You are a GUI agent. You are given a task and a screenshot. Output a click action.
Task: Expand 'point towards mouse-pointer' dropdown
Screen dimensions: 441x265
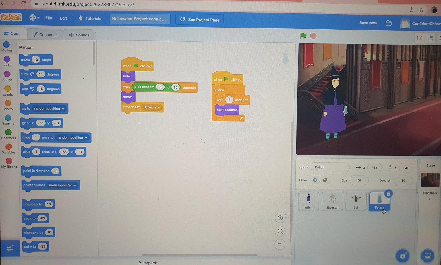click(75, 186)
